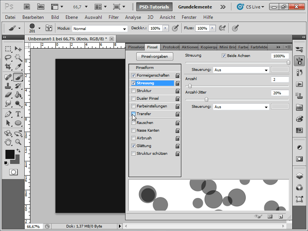Uncheck Formeigenschaften checkbox
Image resolution: width=308 pixels, height=231 pixels.
[x=133, y=75]
